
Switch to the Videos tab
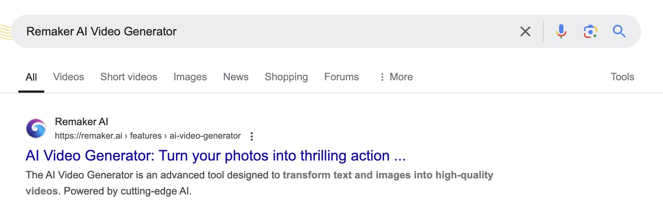[68, 77]
